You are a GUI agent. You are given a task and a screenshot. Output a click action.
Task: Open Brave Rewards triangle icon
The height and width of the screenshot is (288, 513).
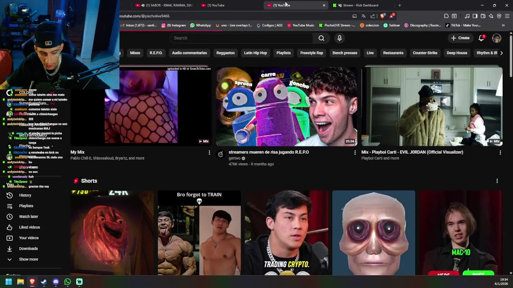pos(392,16)
